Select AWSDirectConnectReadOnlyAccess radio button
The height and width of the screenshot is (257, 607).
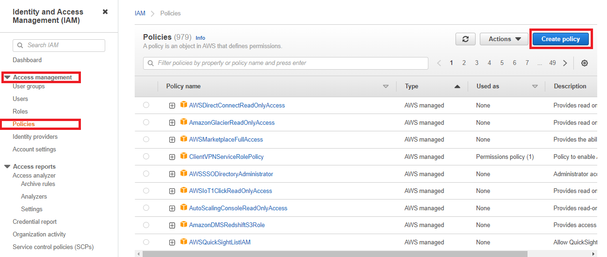pyautogui.click(x=146, y=105)
